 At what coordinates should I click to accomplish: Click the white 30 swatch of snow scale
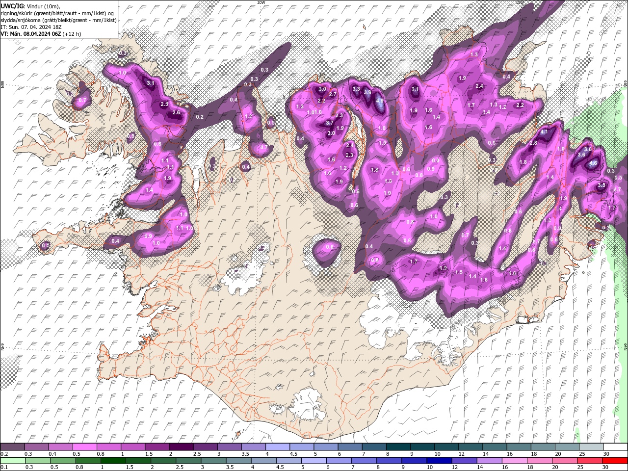tap(615, 447)
